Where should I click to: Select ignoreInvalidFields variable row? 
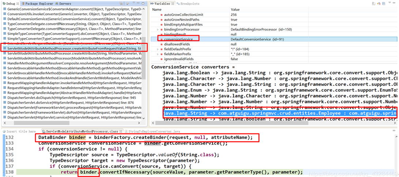tap(274, 59)
